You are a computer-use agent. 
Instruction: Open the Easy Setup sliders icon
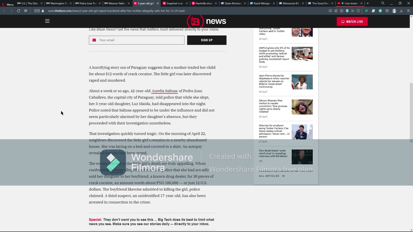point(408,11)
